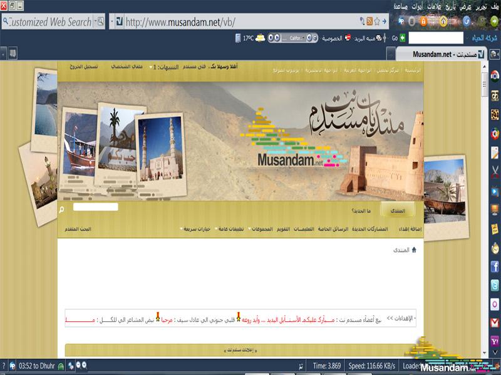501x375 pixels.
Task: Click the green forward arrow toolbar button
Action: click(494, 21)
